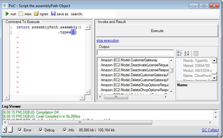Click the code editor scroll-up arrow
The height and width of the screenshot is (138, 223).
pyautogui.click(x=88, y=27)
